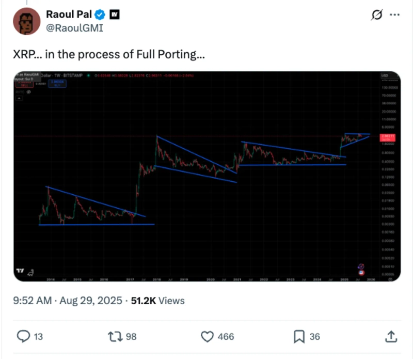Open the XRP chart image
The width and height of the screenshot is (413, 359).
tap(206, 176)
